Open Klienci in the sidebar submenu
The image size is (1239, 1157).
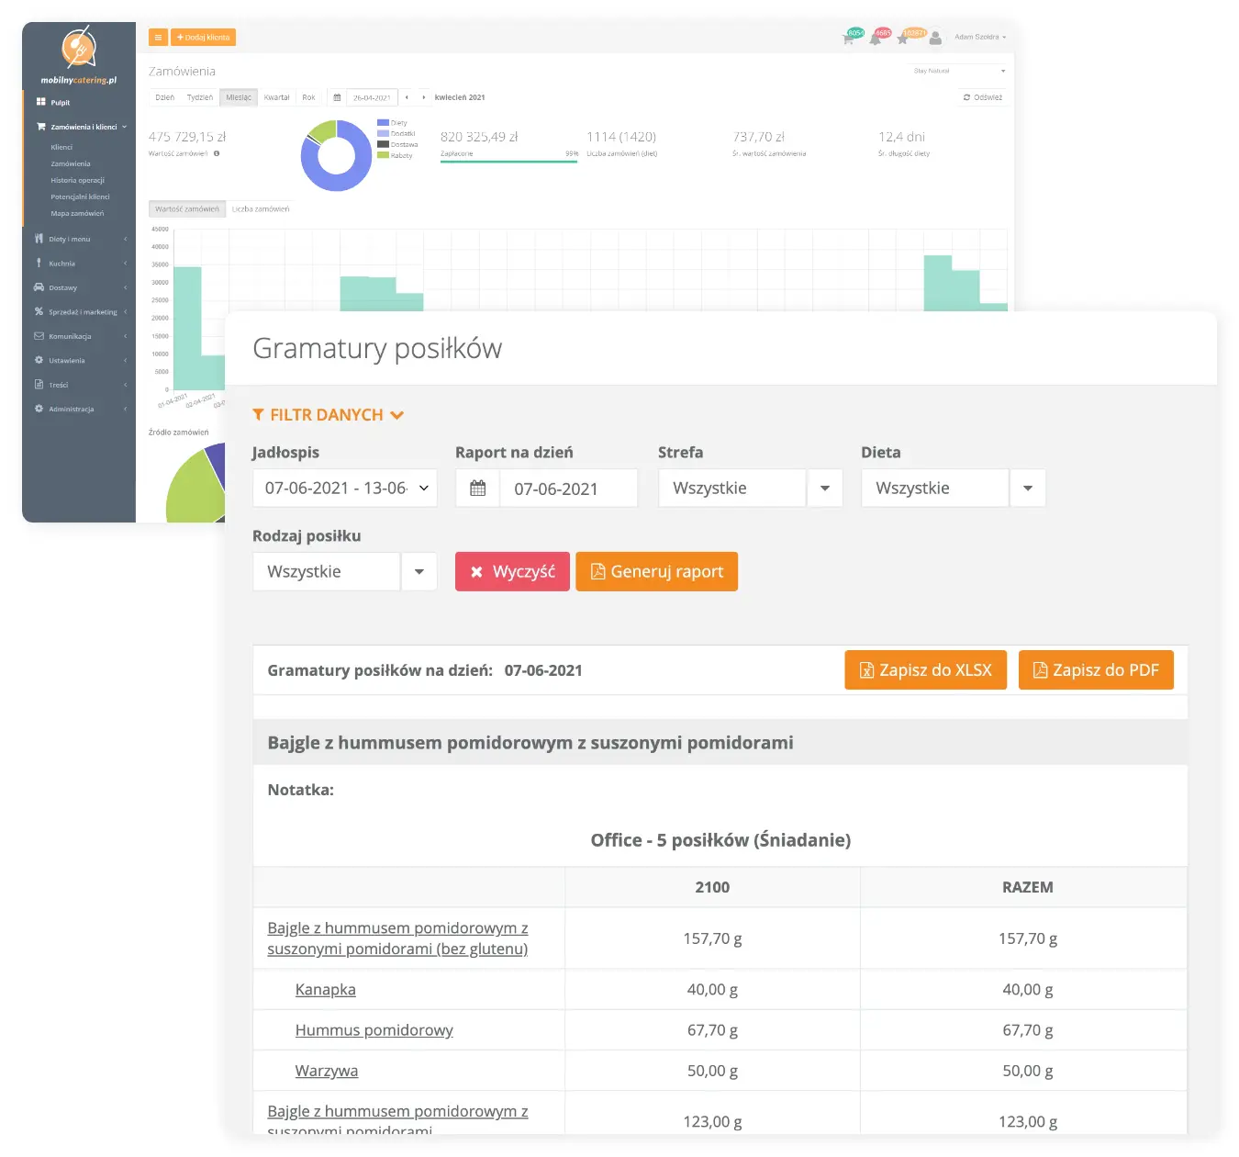point(61,147)
